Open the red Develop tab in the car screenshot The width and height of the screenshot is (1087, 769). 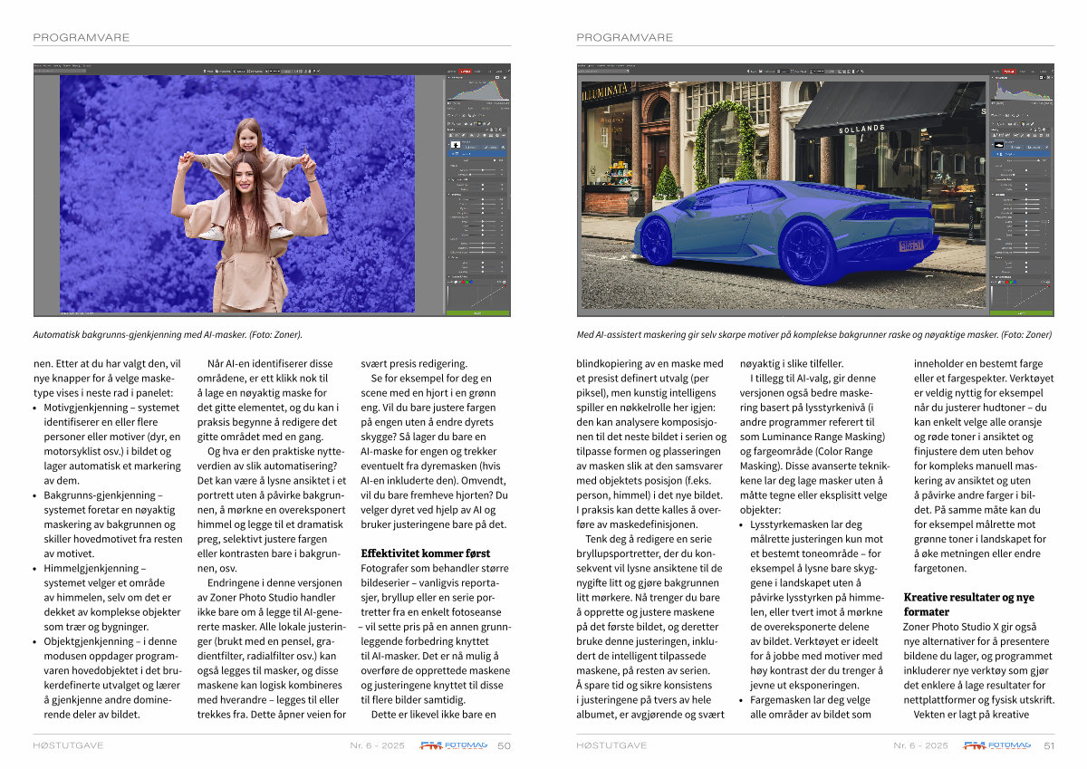1008,71
